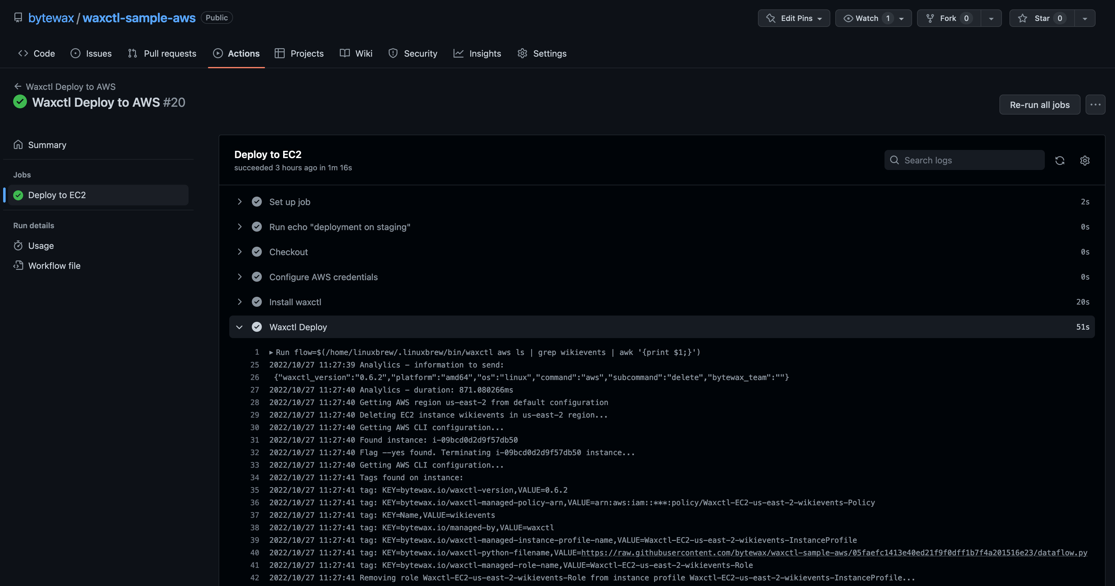Screen dimensions: 1115x586
Task: Click the Re-run all jobs button
Action: tap(1040, 105)
